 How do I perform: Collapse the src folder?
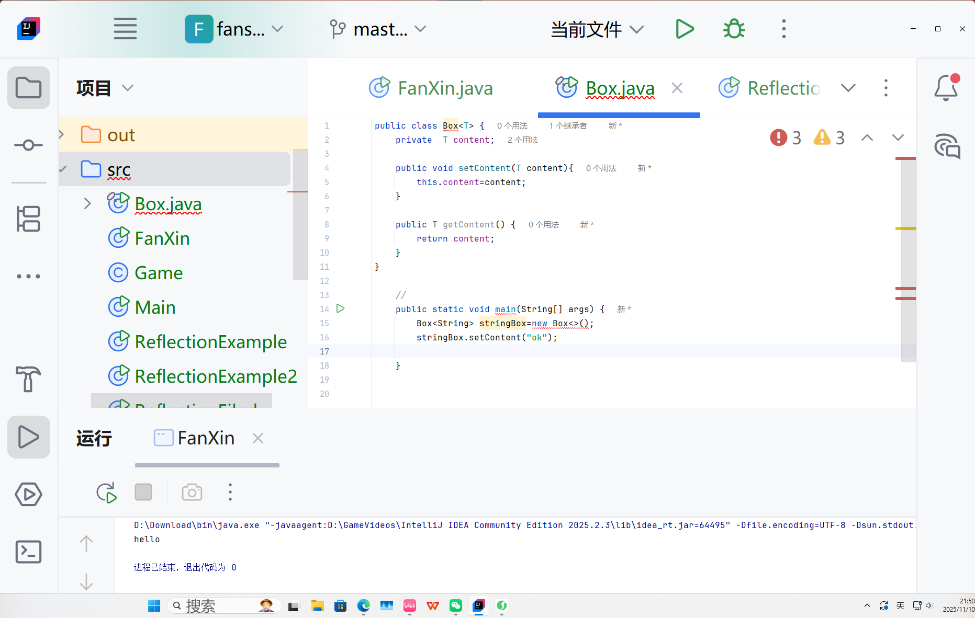63,169
